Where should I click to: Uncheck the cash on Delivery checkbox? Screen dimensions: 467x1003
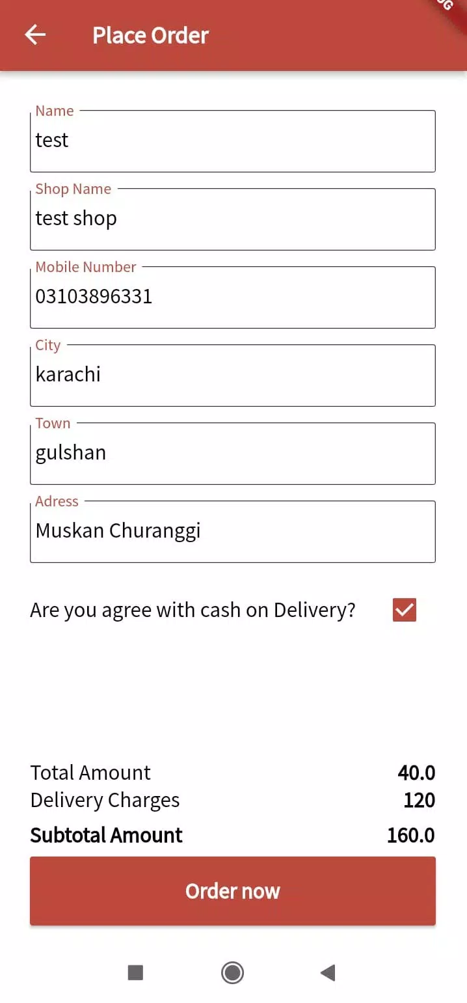point(404,611)
